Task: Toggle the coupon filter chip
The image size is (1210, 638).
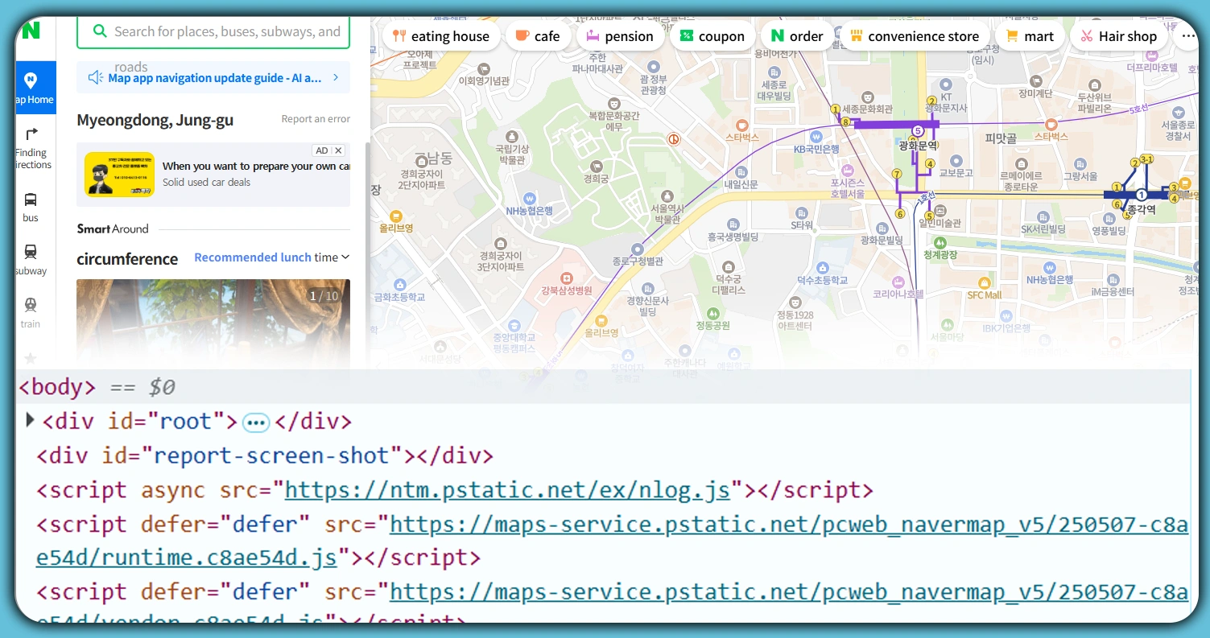Action: 712,35
